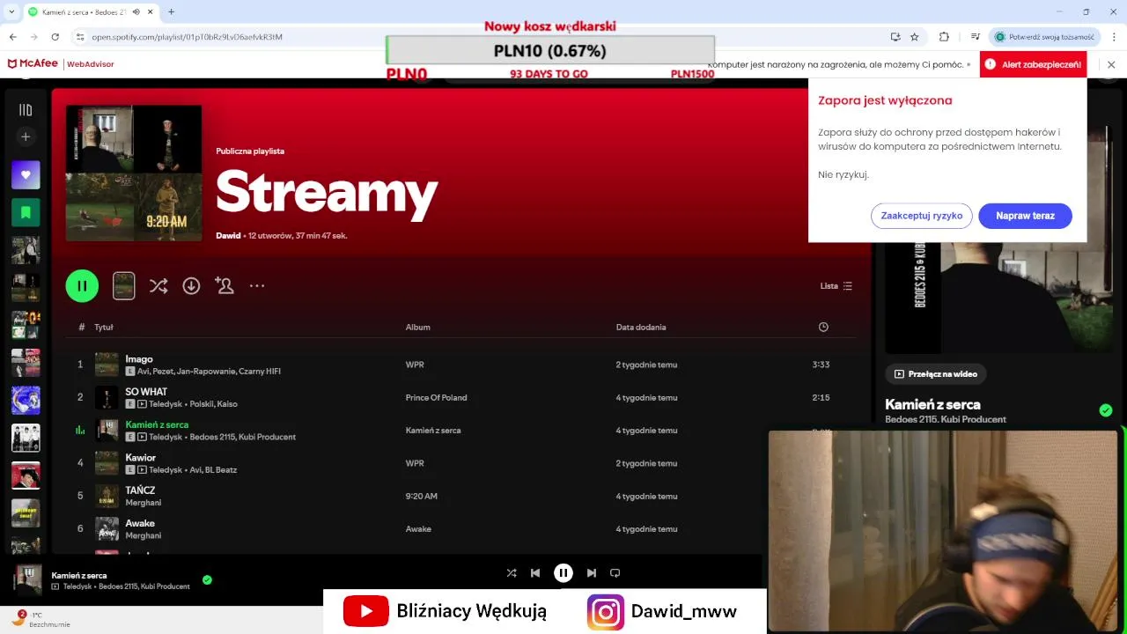Open the green bookmark Episodes tile
The height and width of the screenshot is (634, 1127).
(26, 212)
